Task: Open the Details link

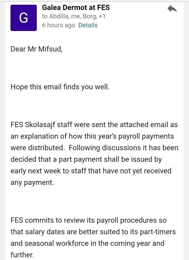Action: pyautogui.click(x=88, y=25)
